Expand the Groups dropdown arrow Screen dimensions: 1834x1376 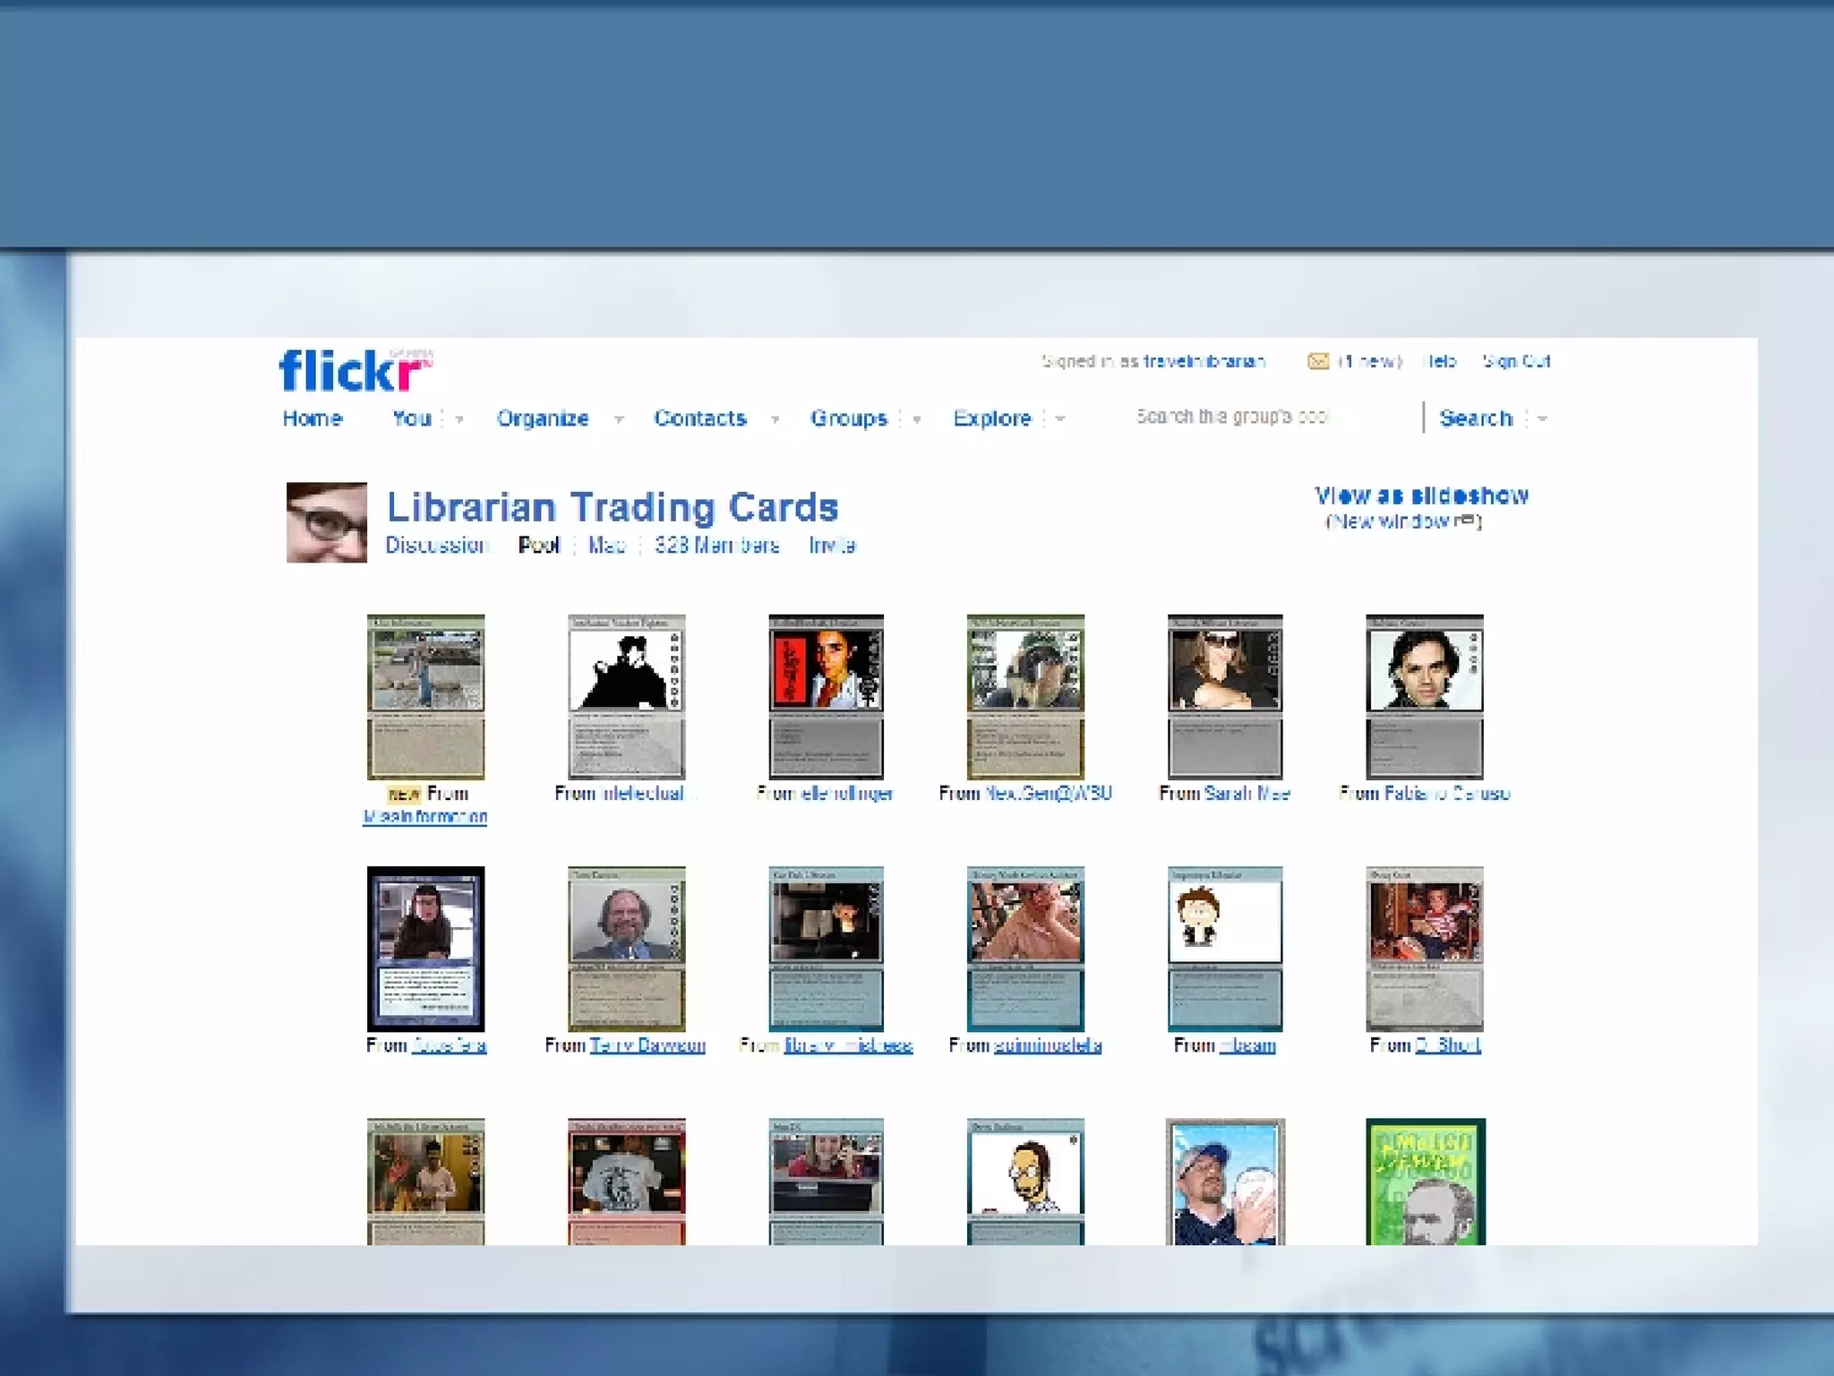[916, 418]
